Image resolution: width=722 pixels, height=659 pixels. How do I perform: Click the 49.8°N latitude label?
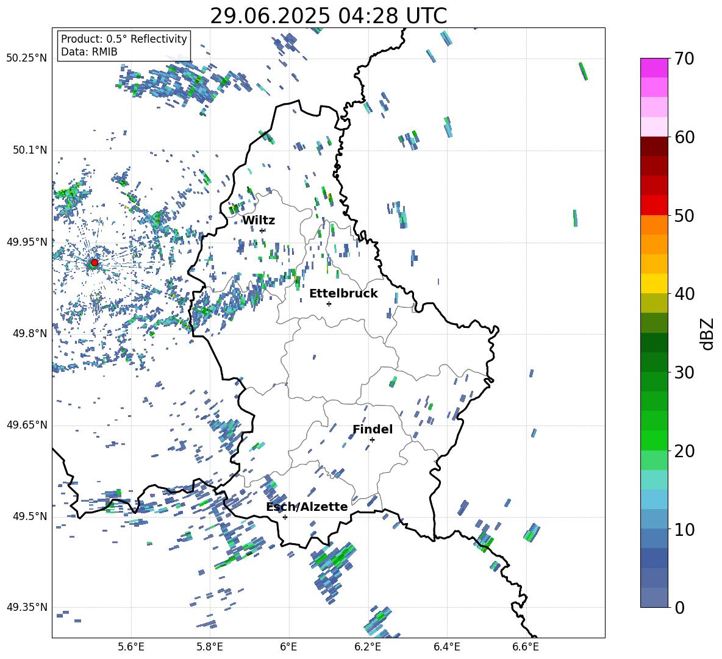point(30,333)
